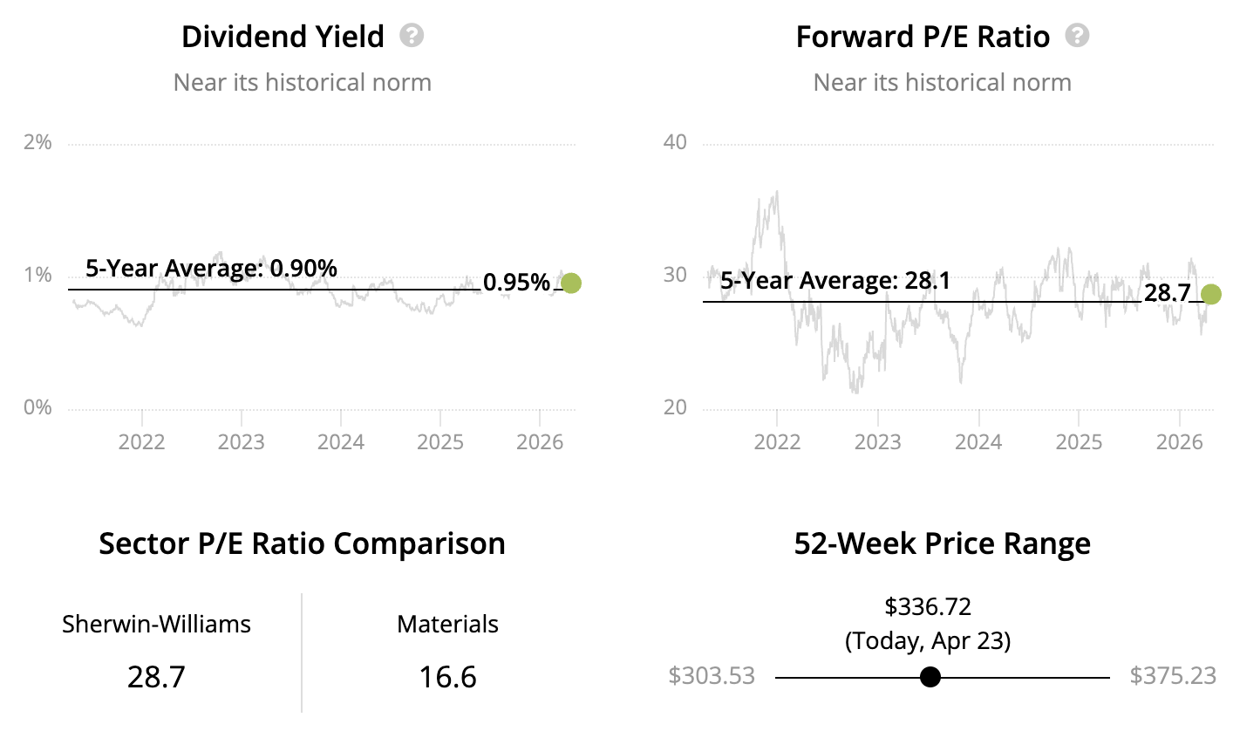
Task: Click the Forward P/E Ratio help icon
Action: point(1078,36)
